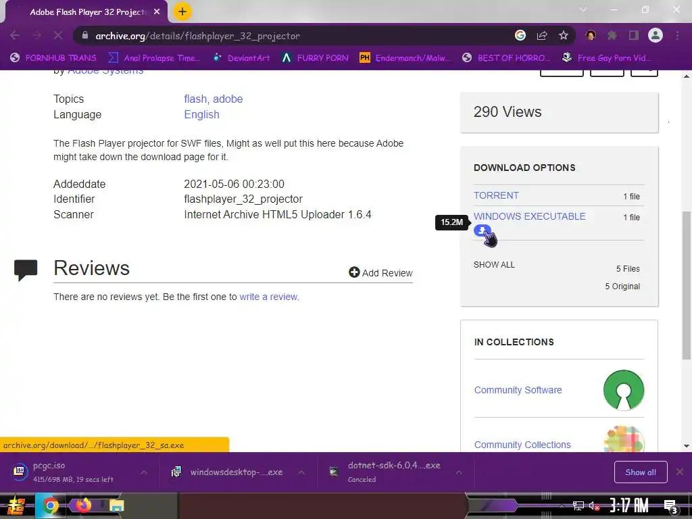Open the Community Software collection link
The image size is (692, 519).
[x=518, y=390]
